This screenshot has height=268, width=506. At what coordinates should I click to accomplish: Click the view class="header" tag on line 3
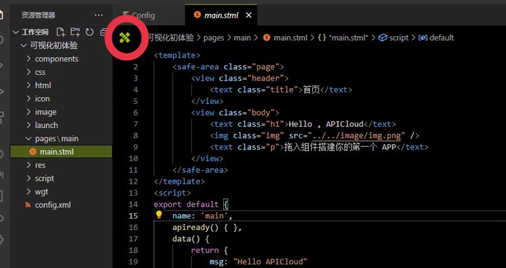(240, 78)
